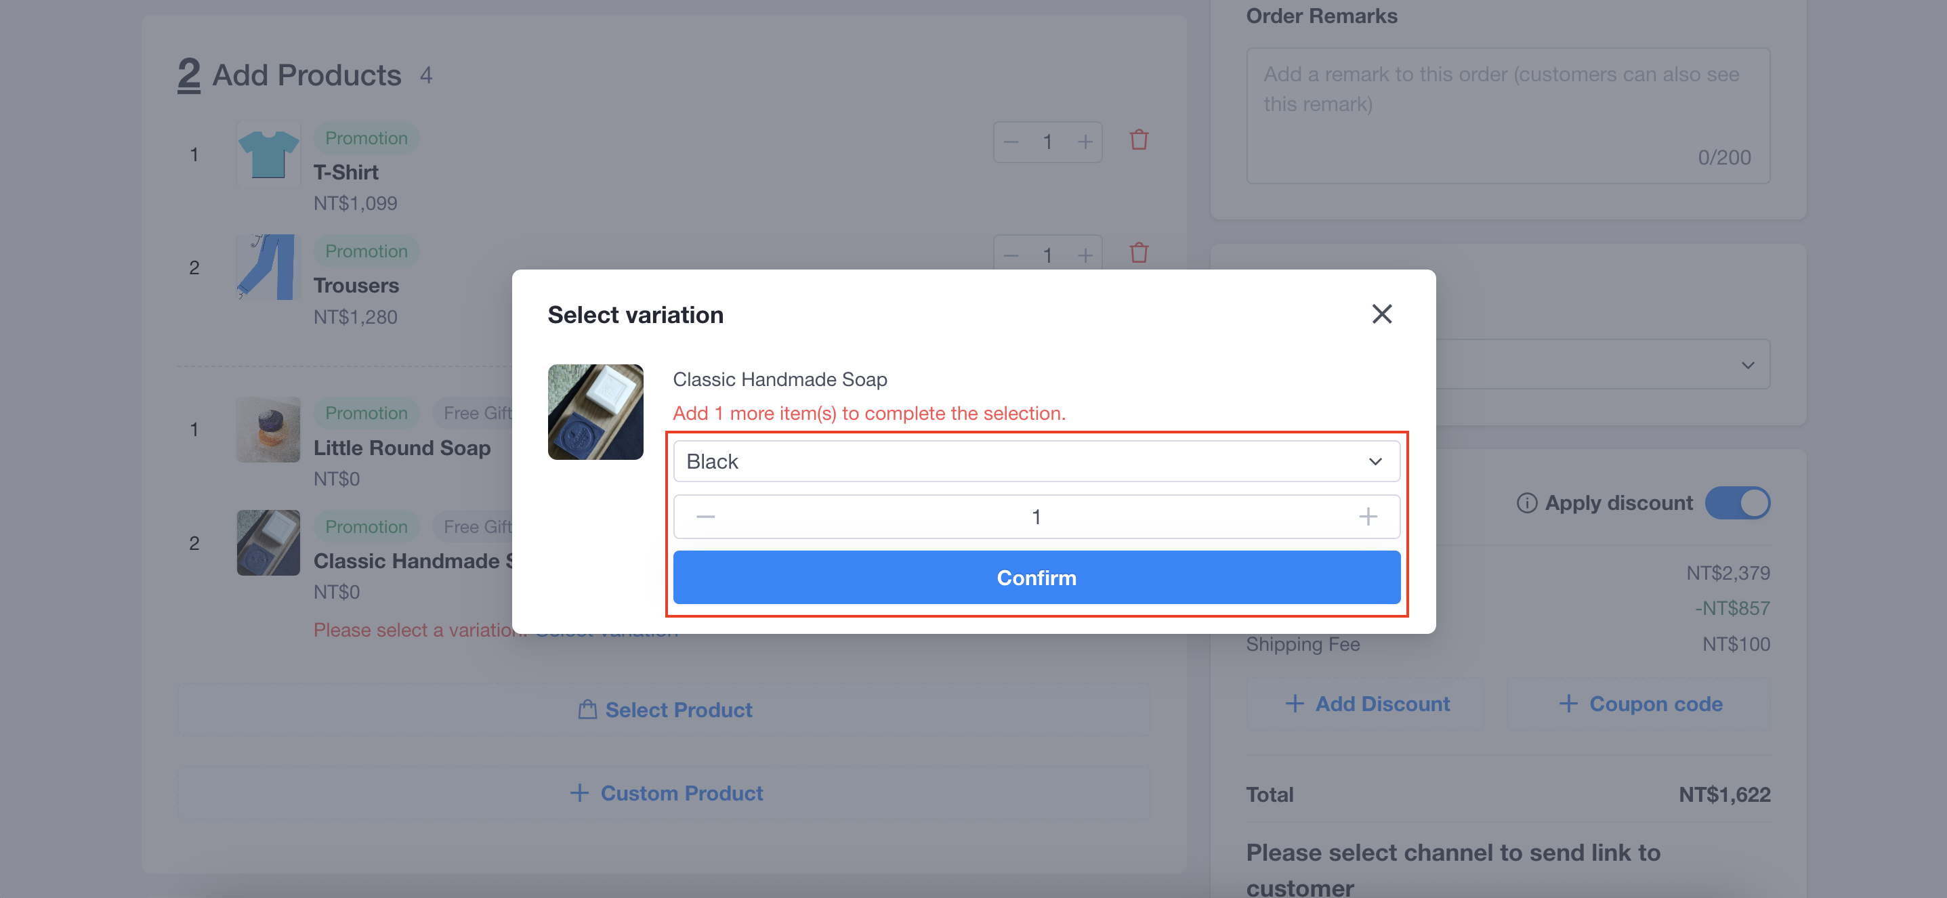Toggle the Apply discount switch

click(1737, 503)
